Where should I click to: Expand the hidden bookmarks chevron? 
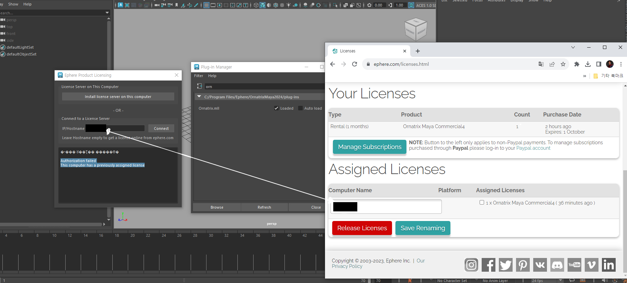tap(584, 76)
